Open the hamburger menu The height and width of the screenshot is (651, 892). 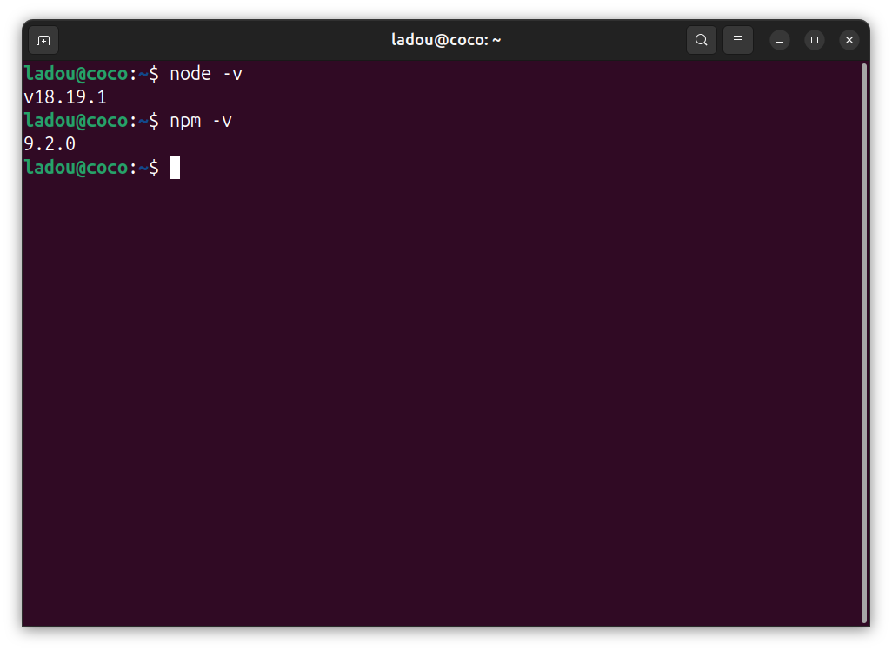point(738,40)
